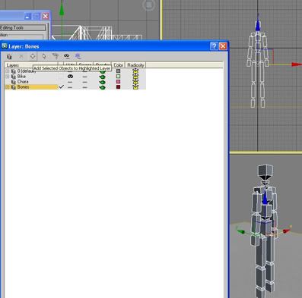The width and height of the screenshot is (302, 298).
Task: Select highlighted objects and layers arrow icon
Action: pyautogui.click(x=44, y=56)
